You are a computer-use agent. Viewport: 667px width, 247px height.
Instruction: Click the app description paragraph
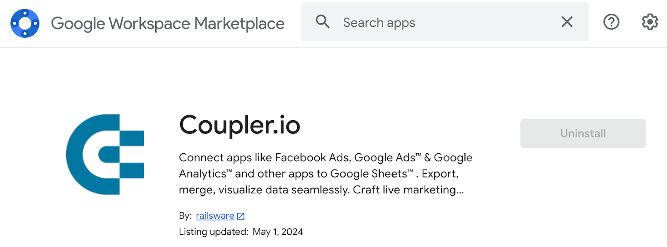[x=326, y=174]
